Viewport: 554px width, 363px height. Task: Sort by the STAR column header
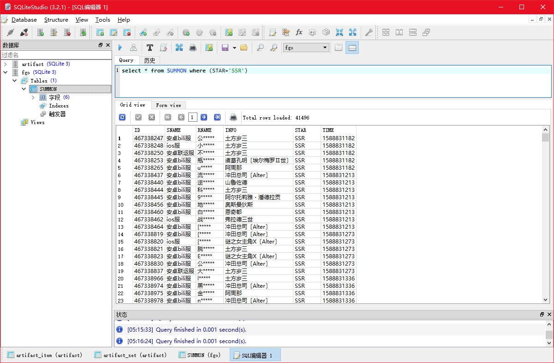300,130
